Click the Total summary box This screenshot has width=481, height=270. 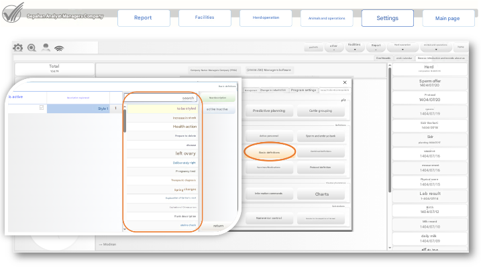(54, 68)
